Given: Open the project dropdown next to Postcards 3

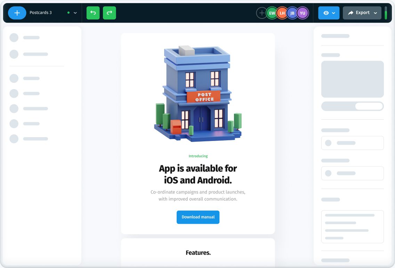Looking at the screenshot, I should point(74,13).
